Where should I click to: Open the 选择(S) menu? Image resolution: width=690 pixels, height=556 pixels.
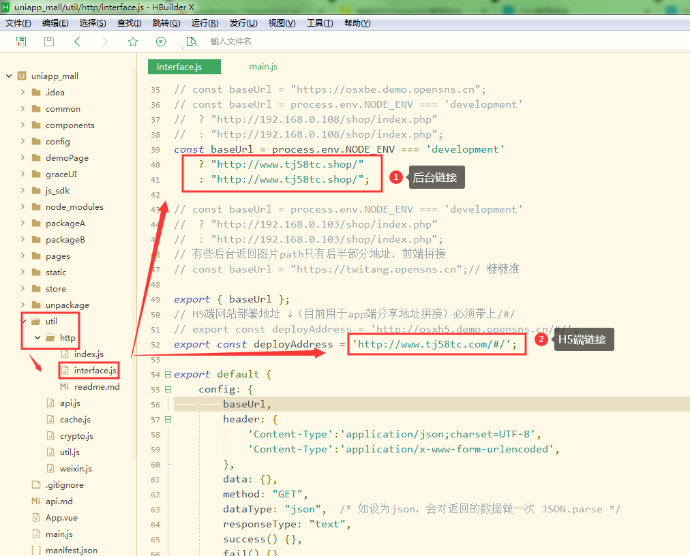point(93,23)
